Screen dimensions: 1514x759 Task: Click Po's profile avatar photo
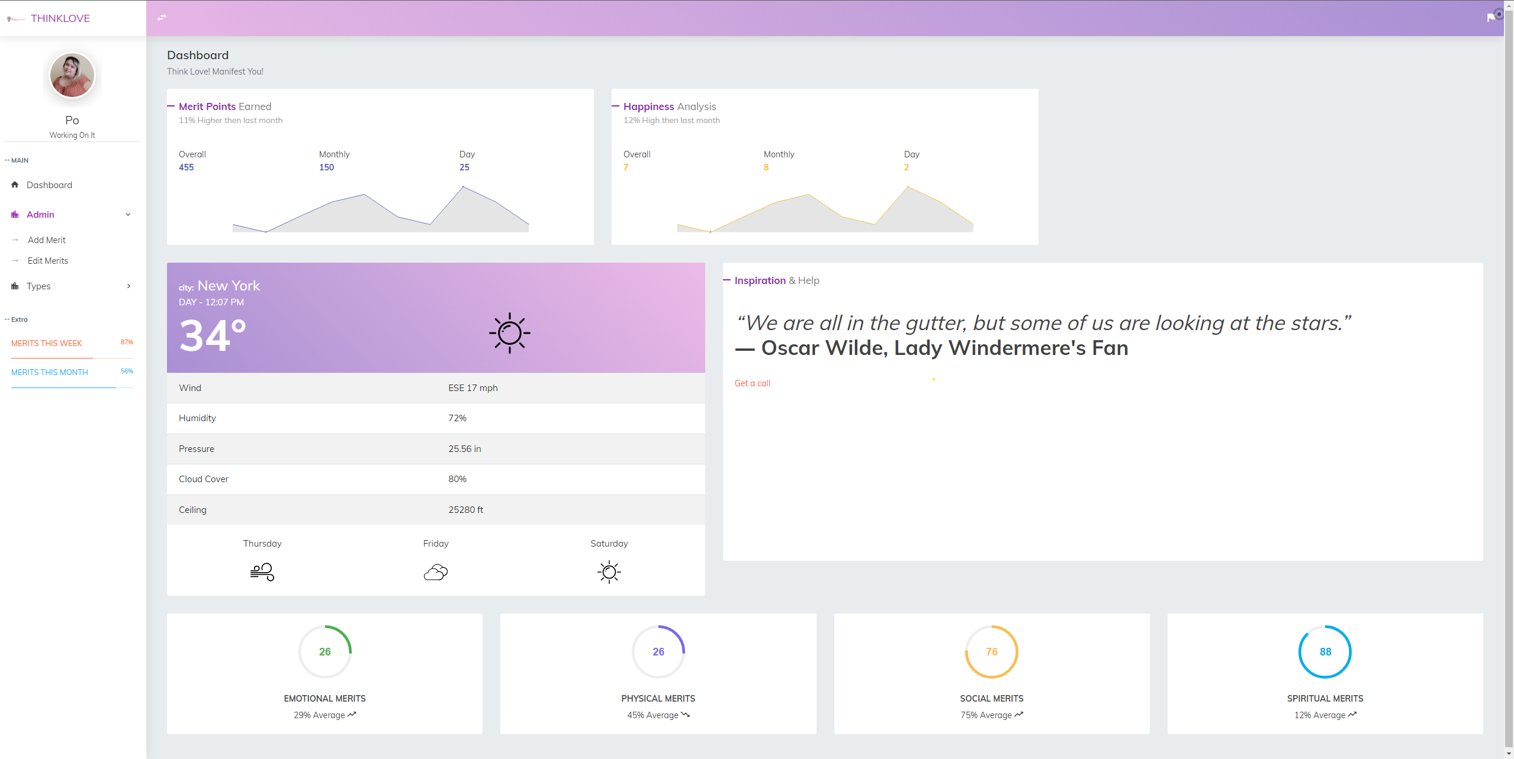tap(72, 75)
